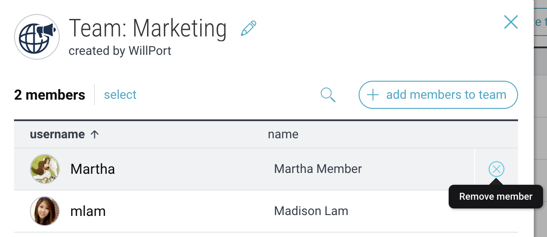Click mlam's avatar photo

click(x=45, y=211)
